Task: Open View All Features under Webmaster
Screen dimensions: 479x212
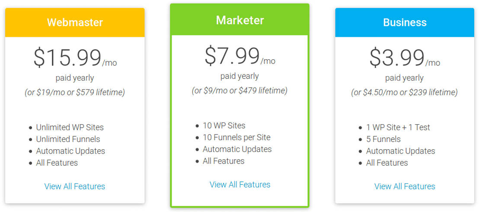Action: [75, 186]
